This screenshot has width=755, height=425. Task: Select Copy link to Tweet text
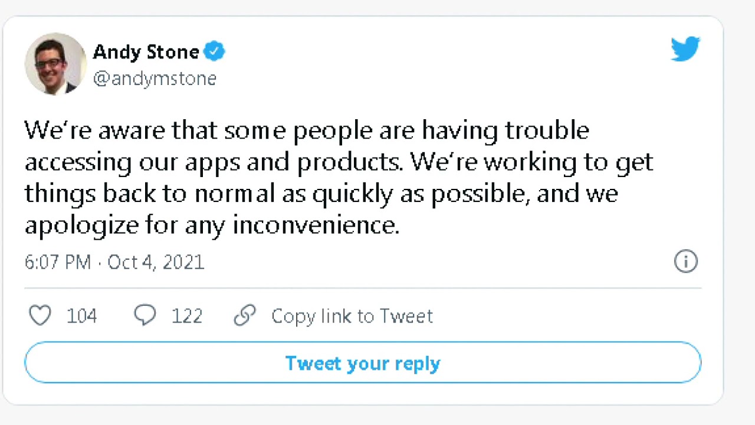pyautogui.click(x=352, y=316)
